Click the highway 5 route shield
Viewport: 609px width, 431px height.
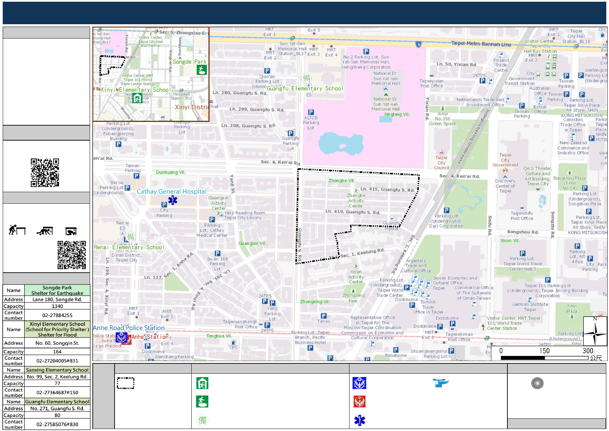click(419, 44)
